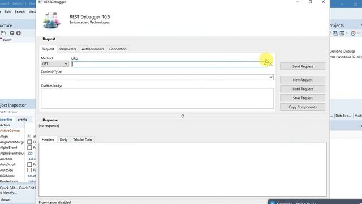The width and height of the screenshot is (362, 204).
Task: Open the response Body tab
Action: [63, 140]
